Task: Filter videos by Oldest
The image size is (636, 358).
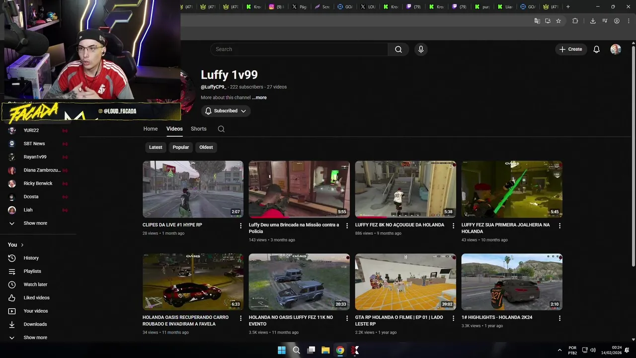Action: tap(206, 147)
